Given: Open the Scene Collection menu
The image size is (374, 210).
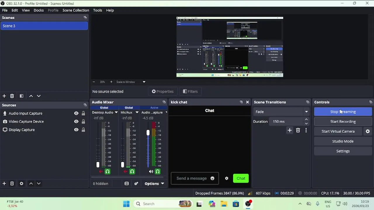Looking at the screenshot, I should pos(76,10).
